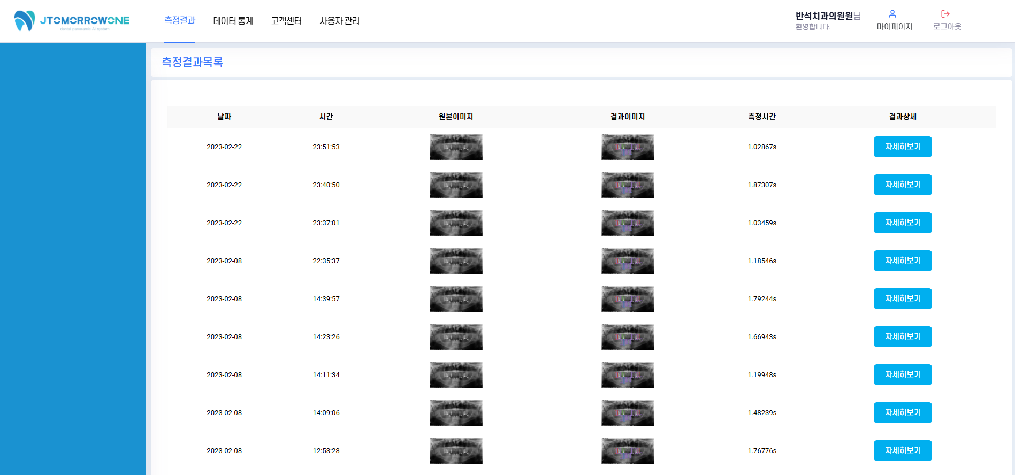Go to 고객센터 menu item
The height and width of the screenshot is (475, 1015).
[286, 21]
